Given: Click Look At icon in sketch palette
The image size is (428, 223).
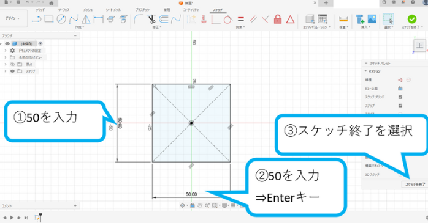Looking at the screenshot, I should click(x=400, y=89).
